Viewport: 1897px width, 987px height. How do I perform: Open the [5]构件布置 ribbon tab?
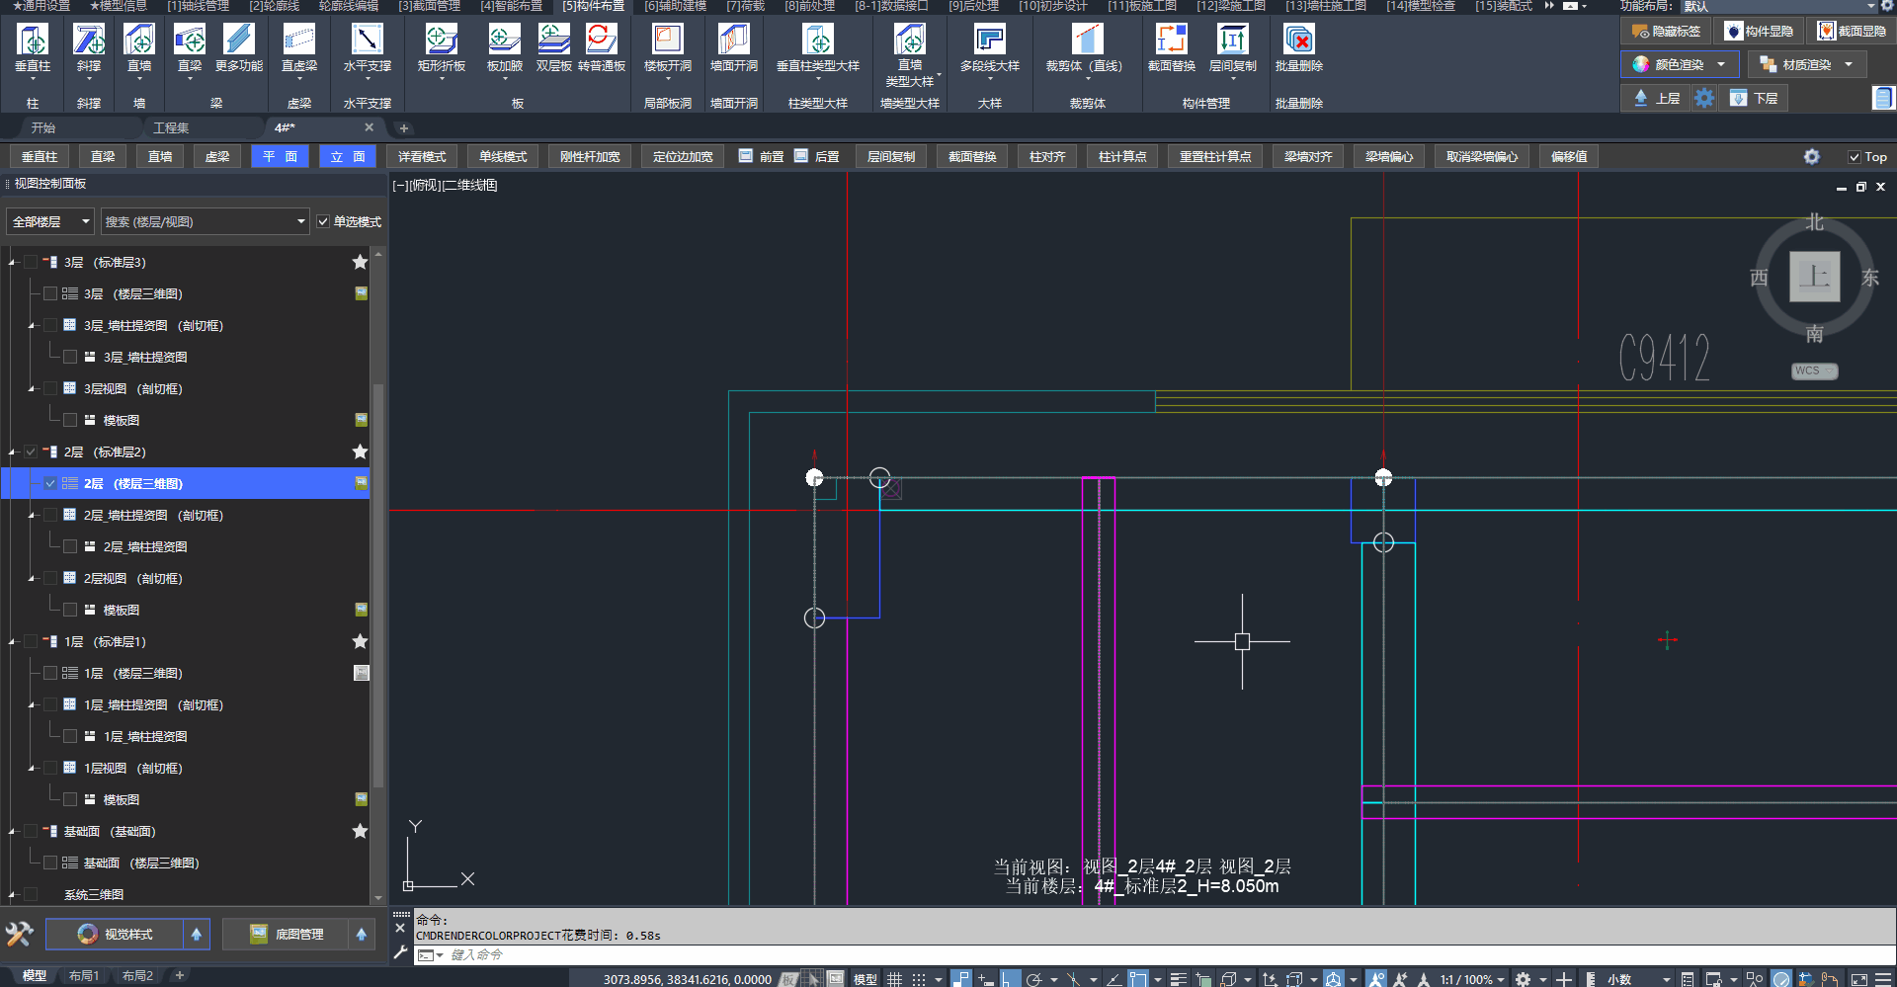593,6
